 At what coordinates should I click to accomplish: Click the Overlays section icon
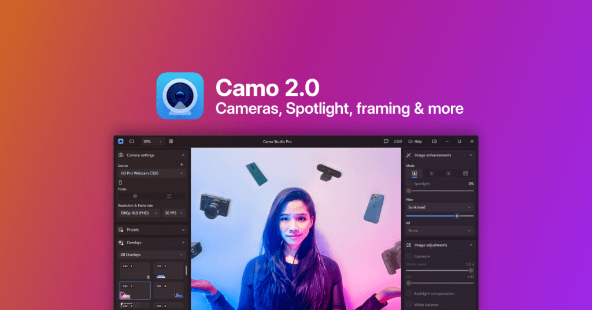coord(121,242)
